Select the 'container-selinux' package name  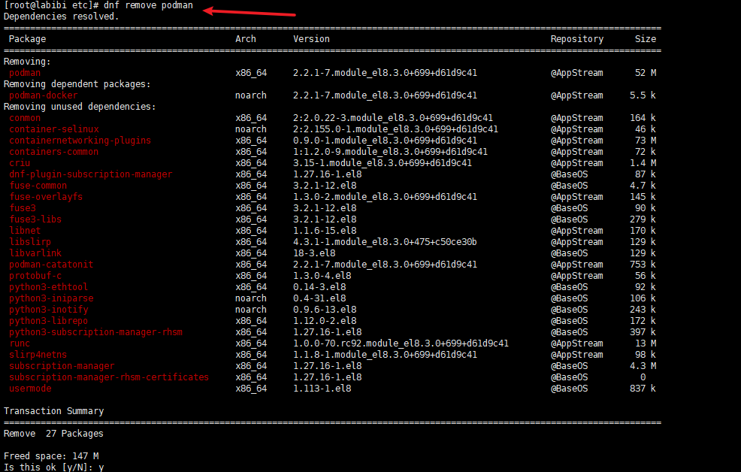pyautogui.click(x=54, y=129)
